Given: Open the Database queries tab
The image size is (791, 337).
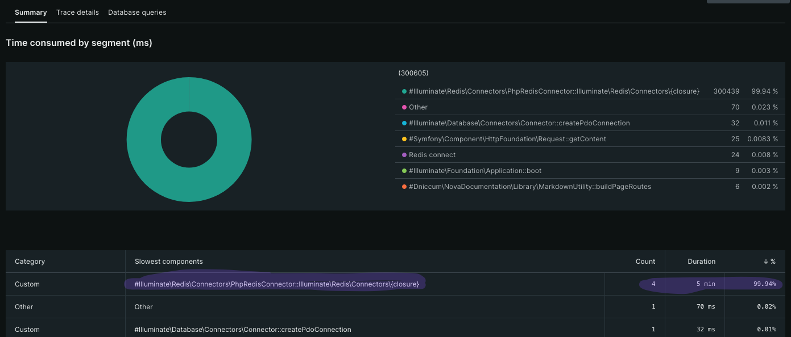Looking at the screenshot, I should (137, 12).
